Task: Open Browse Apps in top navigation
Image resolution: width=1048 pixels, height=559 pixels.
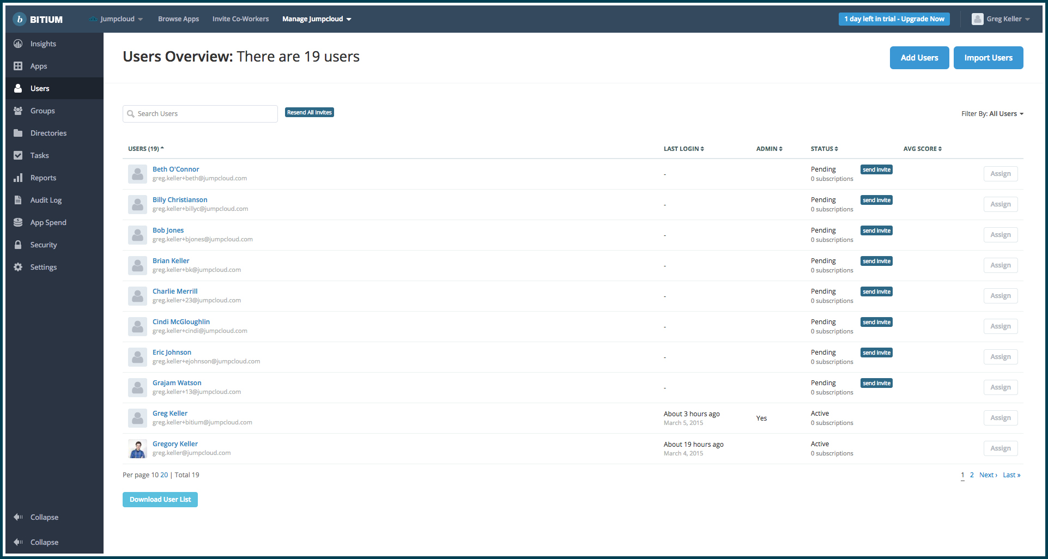Action: coord(178,19)
